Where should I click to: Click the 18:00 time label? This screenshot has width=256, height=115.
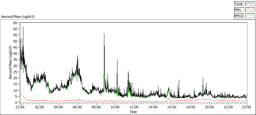tap(191, 107)
